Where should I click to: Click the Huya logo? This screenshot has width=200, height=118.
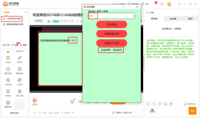point(11,4)
